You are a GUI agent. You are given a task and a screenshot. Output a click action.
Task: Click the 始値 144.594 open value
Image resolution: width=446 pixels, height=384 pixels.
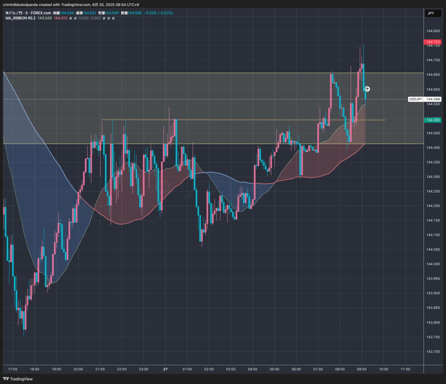point(64,13)
